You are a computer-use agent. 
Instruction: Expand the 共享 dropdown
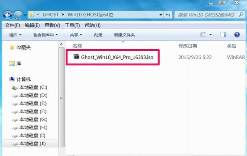pos(76,35)
